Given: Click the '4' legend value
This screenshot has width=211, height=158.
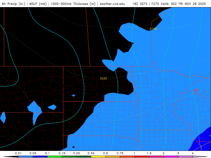Looking at the screenshot, I should point(193,153).
